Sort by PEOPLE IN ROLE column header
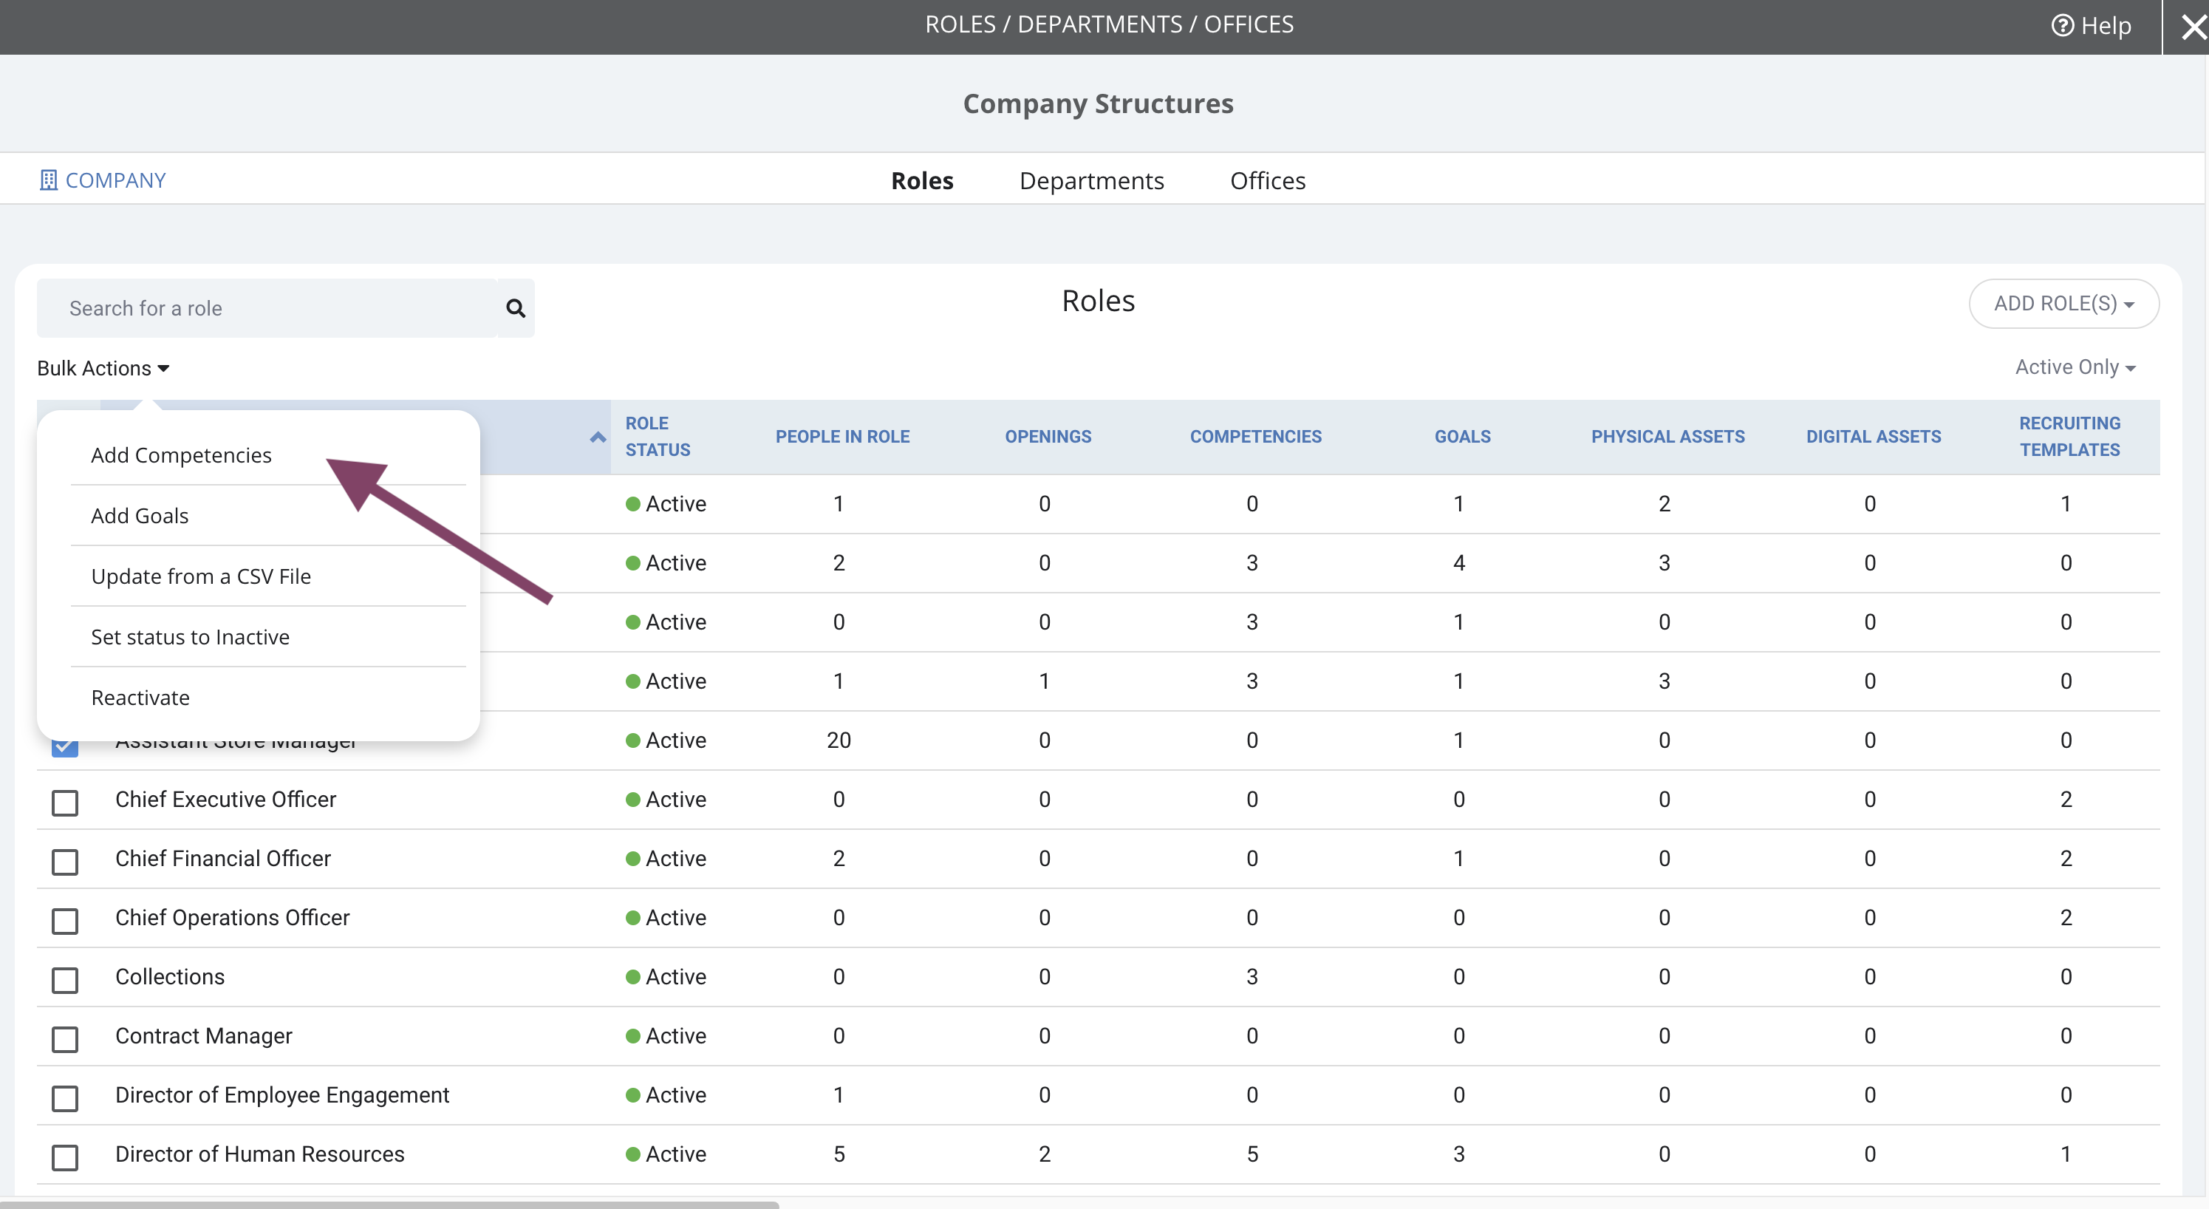The width and height of the screenshot is (2209, 1209). pyautogui.click(x=842, y=437)
